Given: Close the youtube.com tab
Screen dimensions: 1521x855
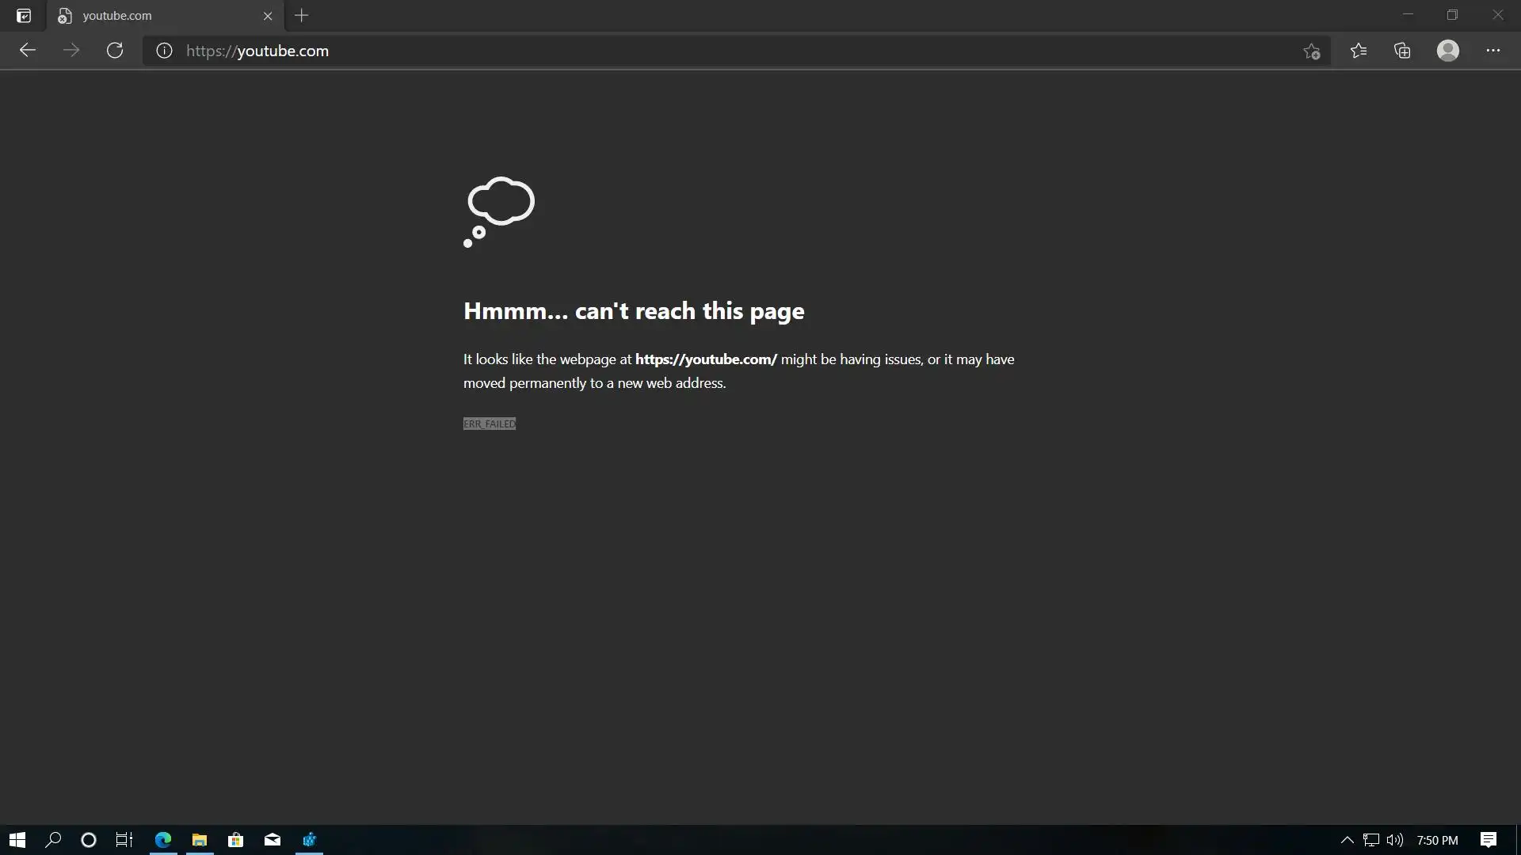Looking at the screenshot, I should click(x=268, y=16).
